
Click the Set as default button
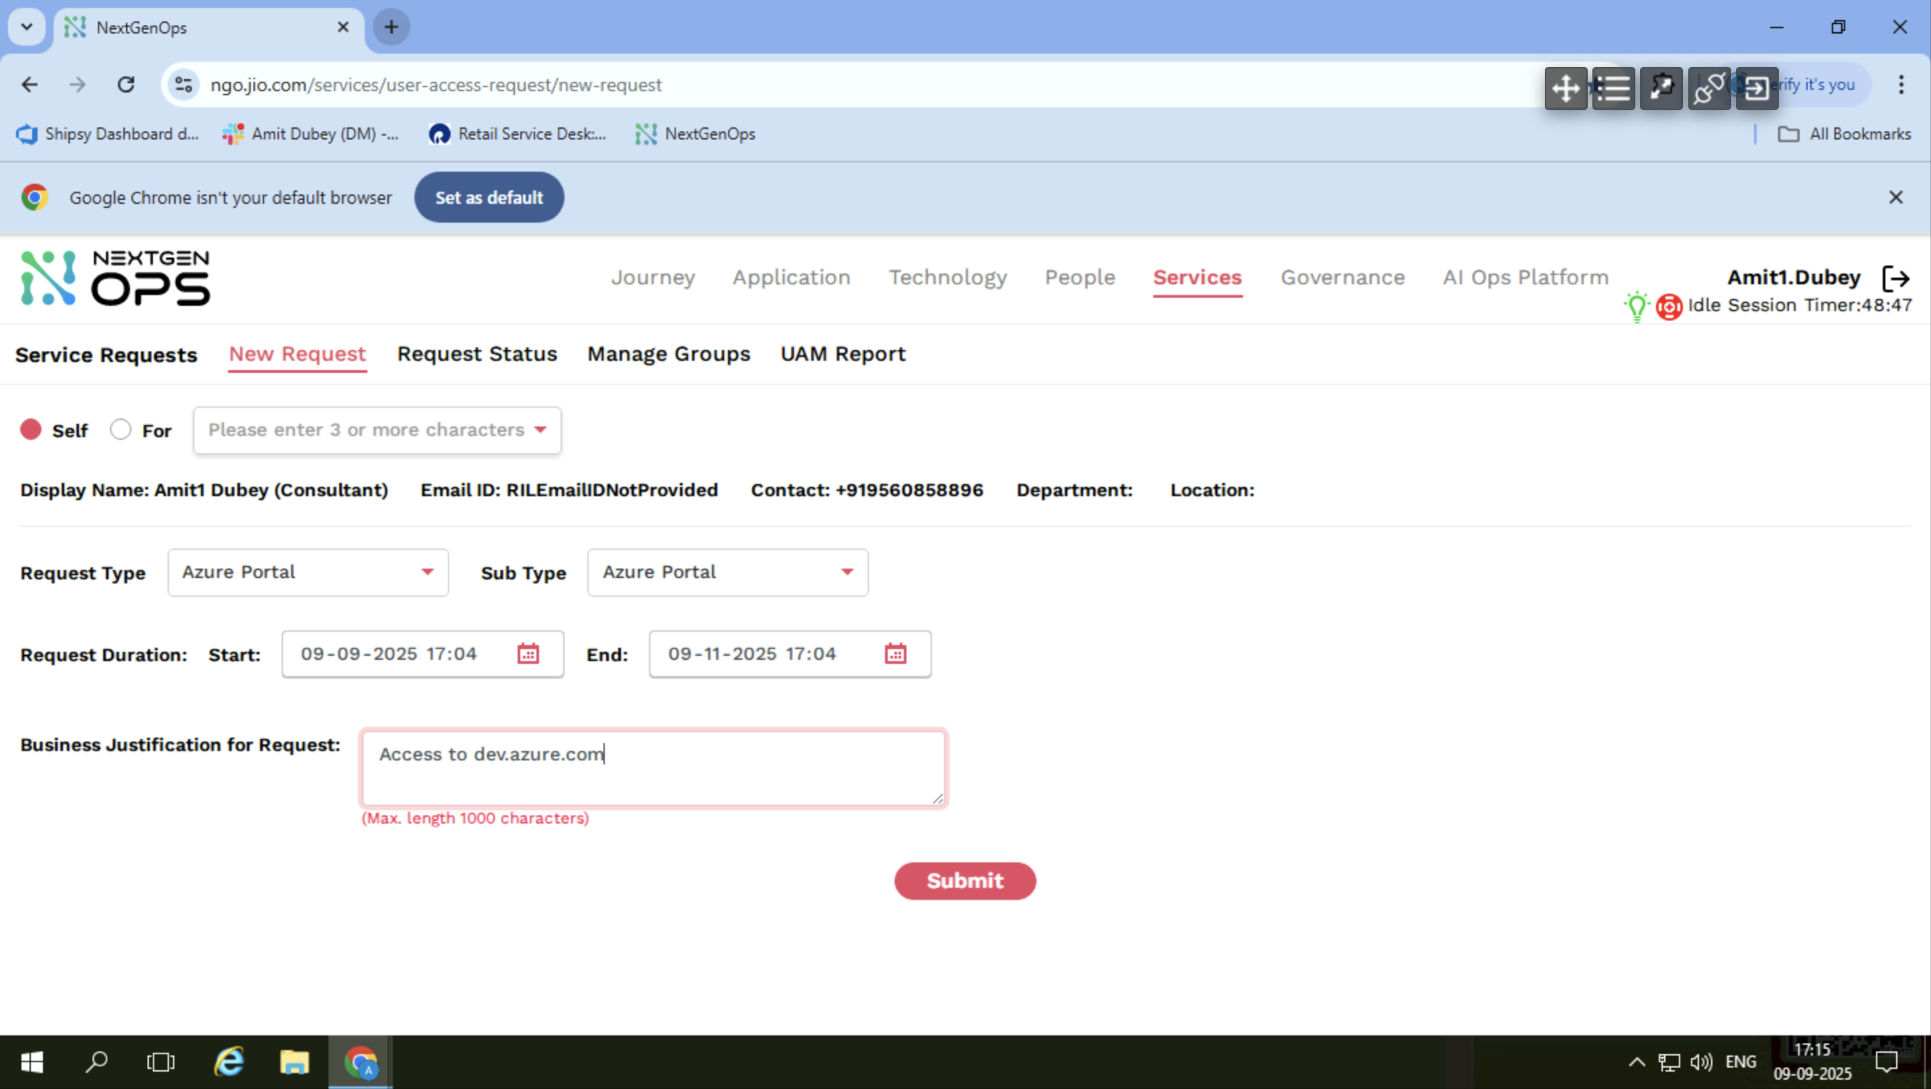click(489, 198)
